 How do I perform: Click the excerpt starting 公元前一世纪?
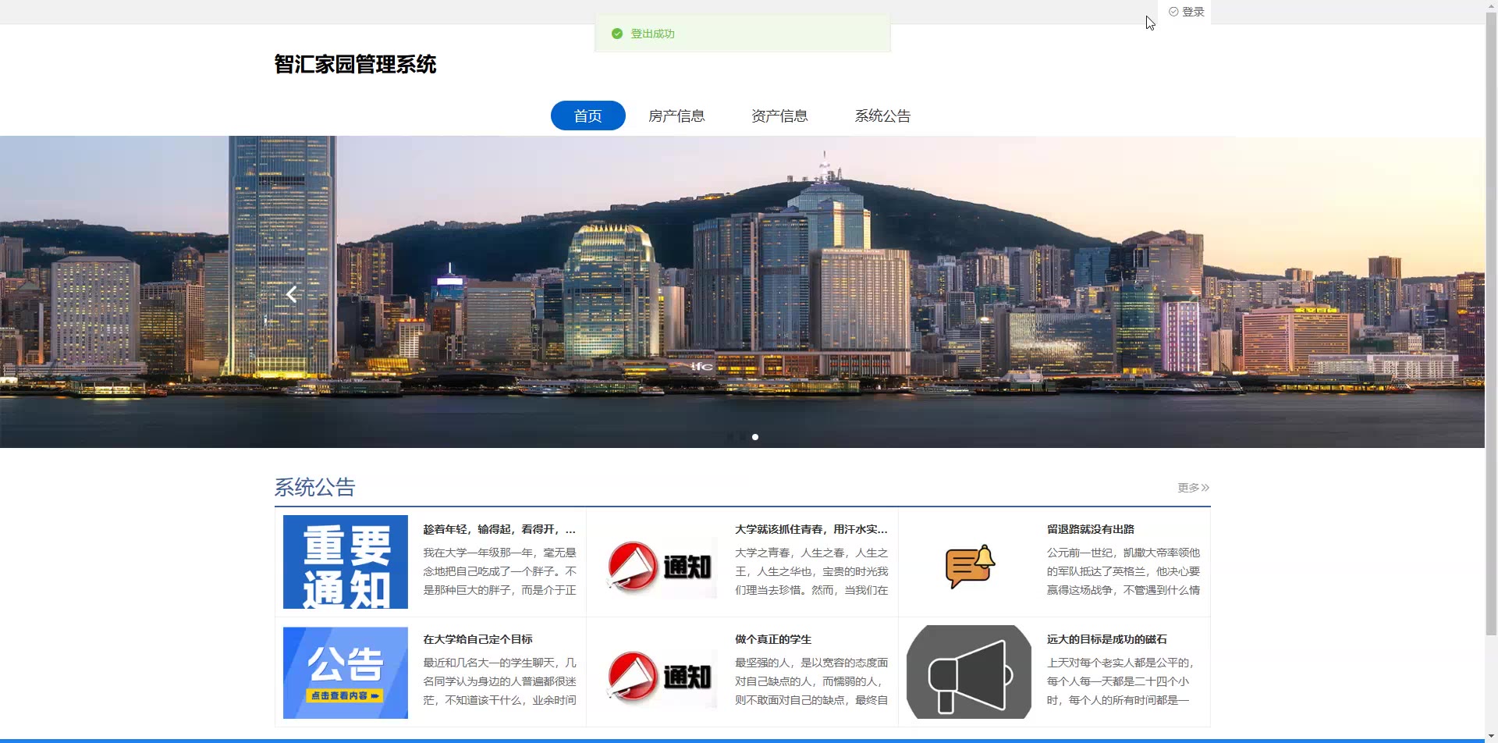pyautogui.click(x=1123, y=571)
